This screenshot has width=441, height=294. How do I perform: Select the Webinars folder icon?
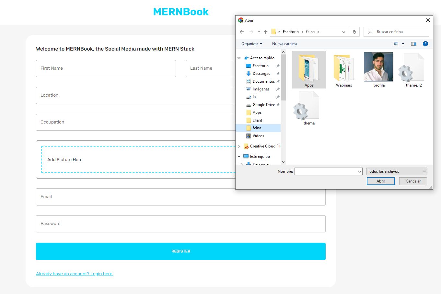tap(344, 69)
